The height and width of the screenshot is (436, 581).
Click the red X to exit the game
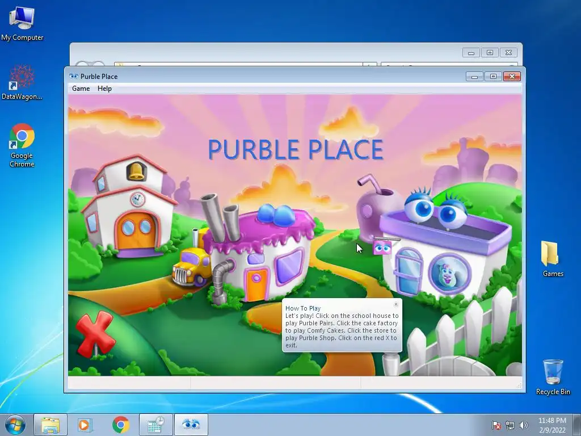(95, 334)
